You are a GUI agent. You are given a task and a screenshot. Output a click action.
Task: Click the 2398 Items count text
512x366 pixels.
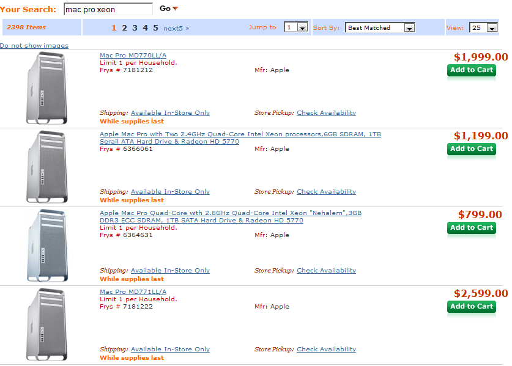(26, 27)
